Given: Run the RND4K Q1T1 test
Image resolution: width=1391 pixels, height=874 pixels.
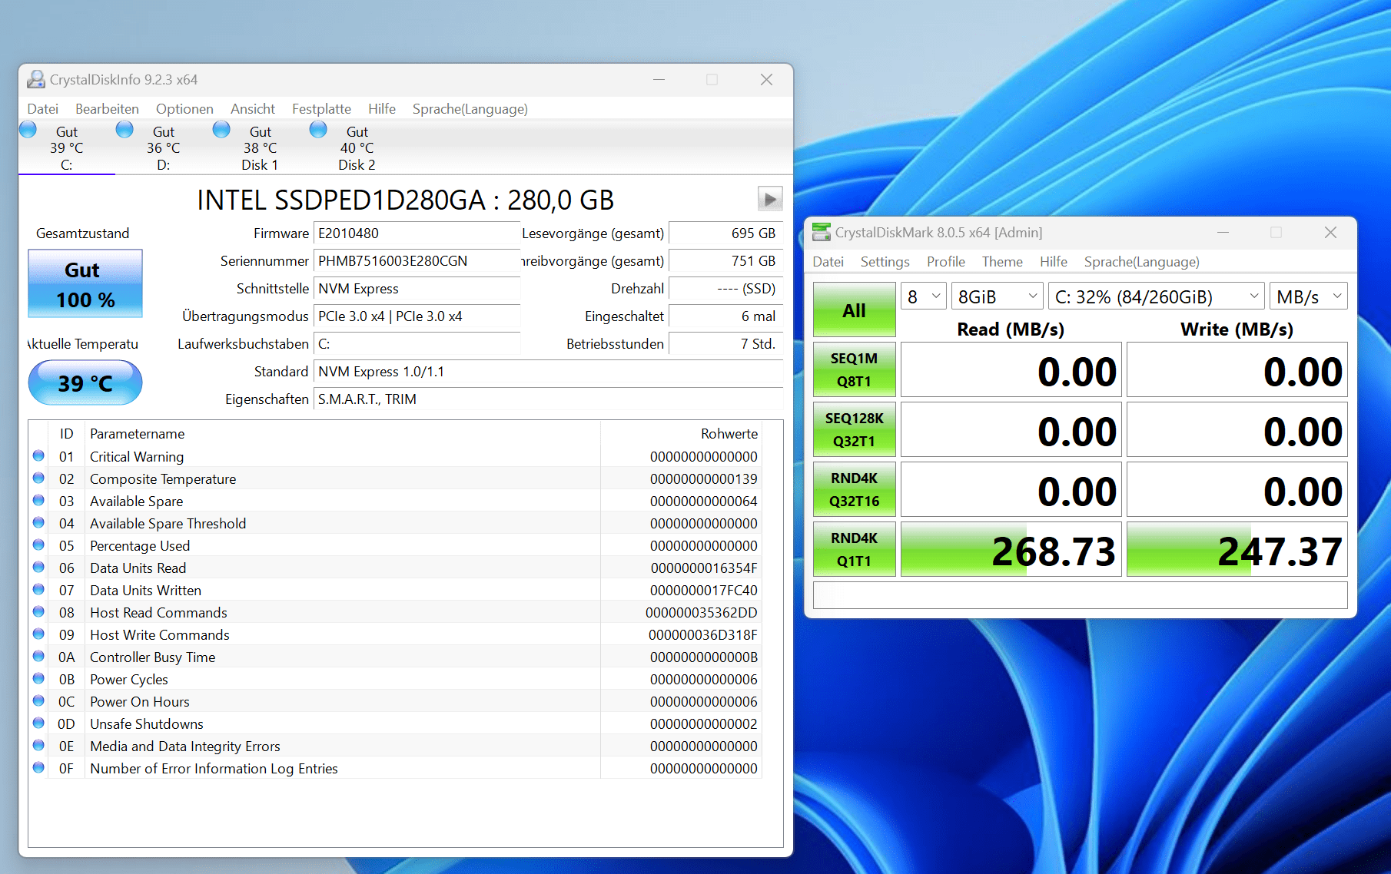Looking at the screenshot, I should tap(855, 549).
